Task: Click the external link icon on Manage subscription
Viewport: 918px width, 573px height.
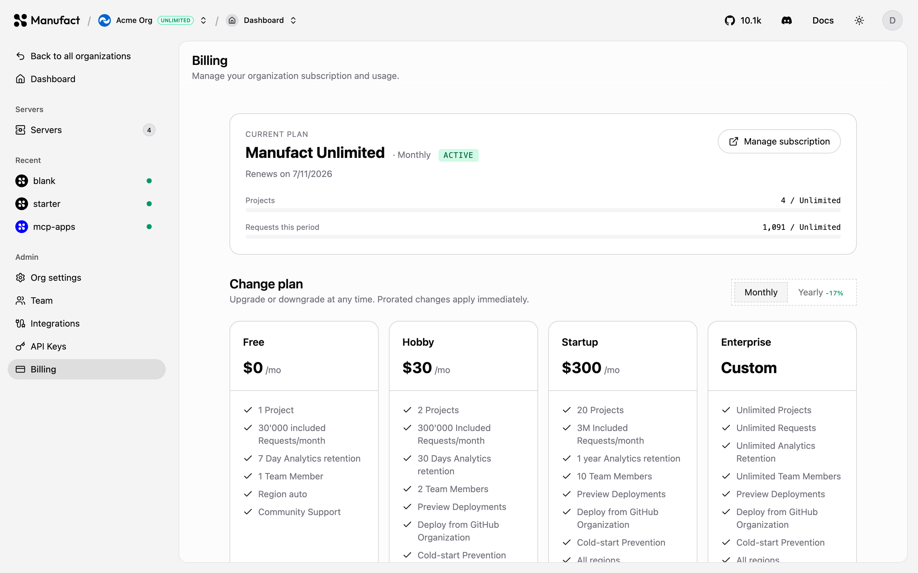Action: [734, 141]
